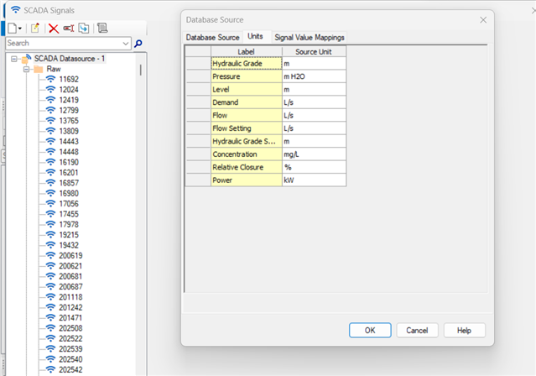The image size is (536, 376).
Task: Click inside the Search text field
Action: (x=63, y=43)
